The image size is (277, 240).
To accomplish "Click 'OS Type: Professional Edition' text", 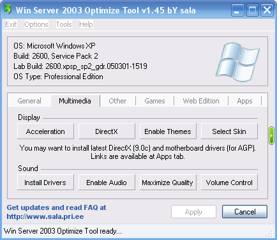I will [58, 77].
